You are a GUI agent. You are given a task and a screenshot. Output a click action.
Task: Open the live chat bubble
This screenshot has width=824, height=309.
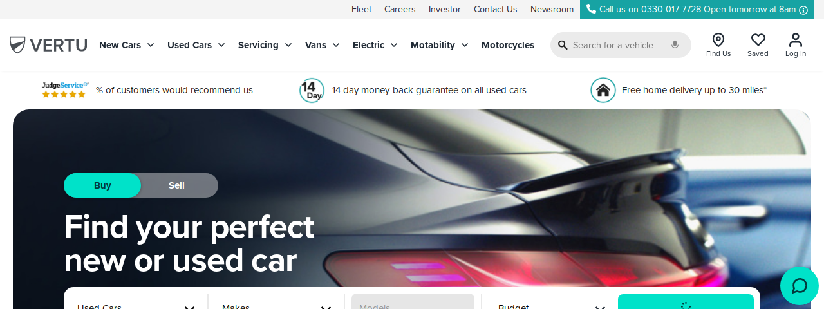click(x=800, y=286)
